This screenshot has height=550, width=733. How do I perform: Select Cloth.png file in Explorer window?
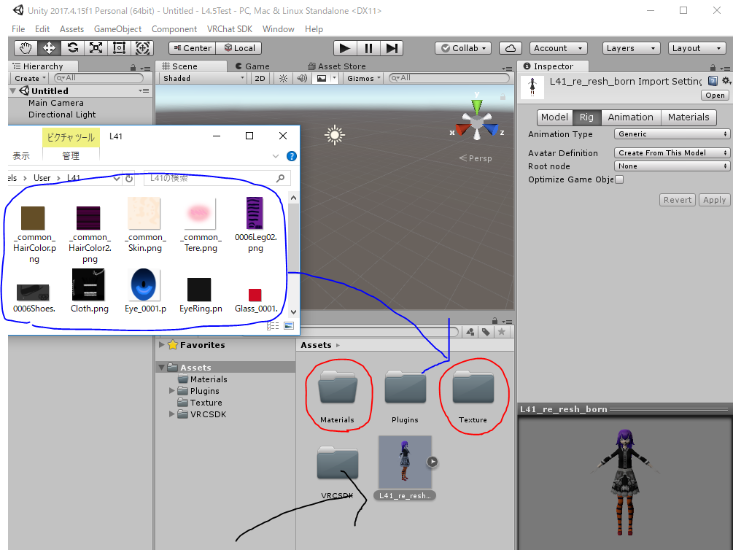click(89, 291)
